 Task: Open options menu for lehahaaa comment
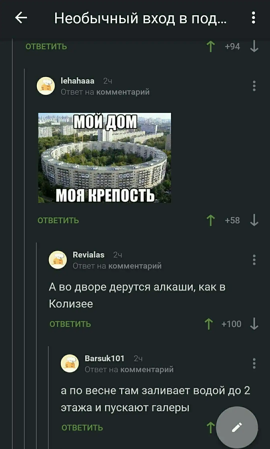tap(254, 86)
